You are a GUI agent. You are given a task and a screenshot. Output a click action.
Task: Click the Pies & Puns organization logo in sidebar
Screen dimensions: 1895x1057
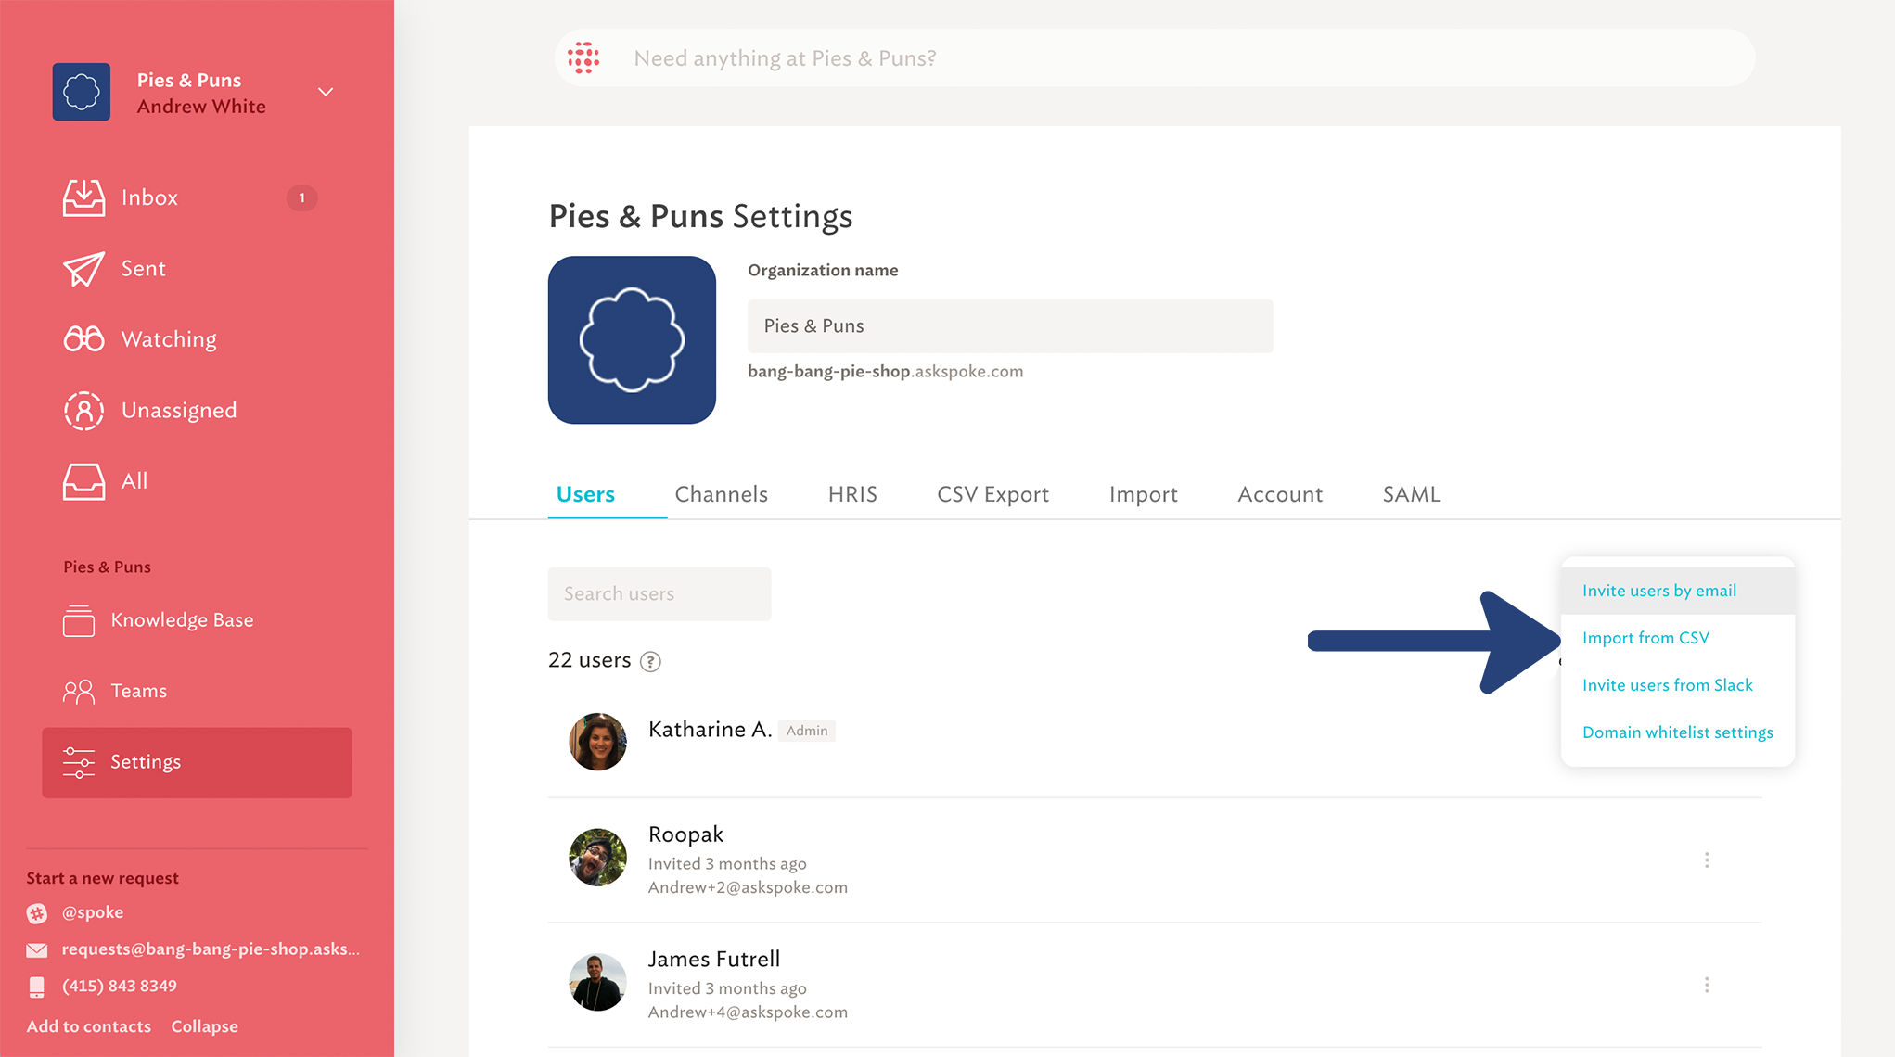82,92
